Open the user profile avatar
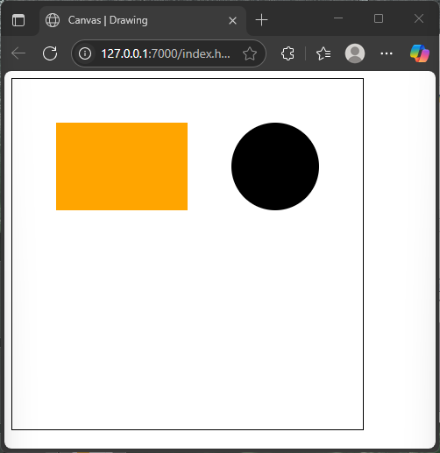The image size is (440, 453). coord(355,53)
